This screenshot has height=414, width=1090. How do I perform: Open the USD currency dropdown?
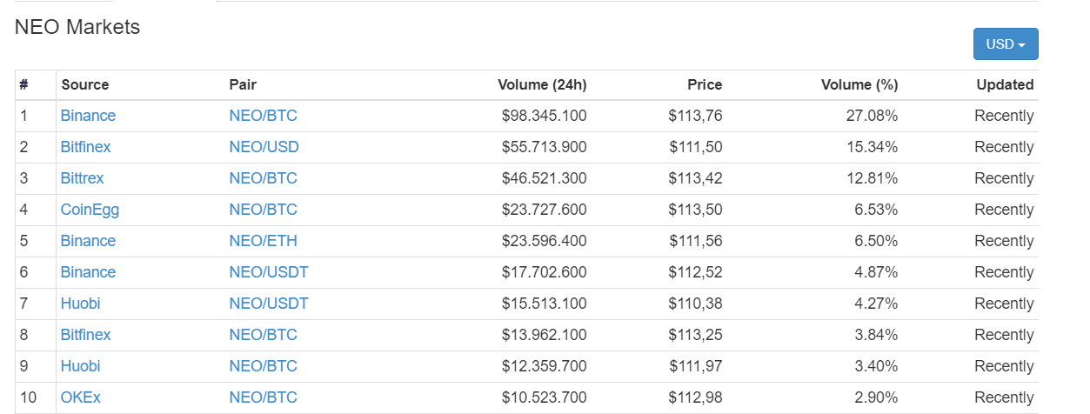click(x=1005, y=44)
